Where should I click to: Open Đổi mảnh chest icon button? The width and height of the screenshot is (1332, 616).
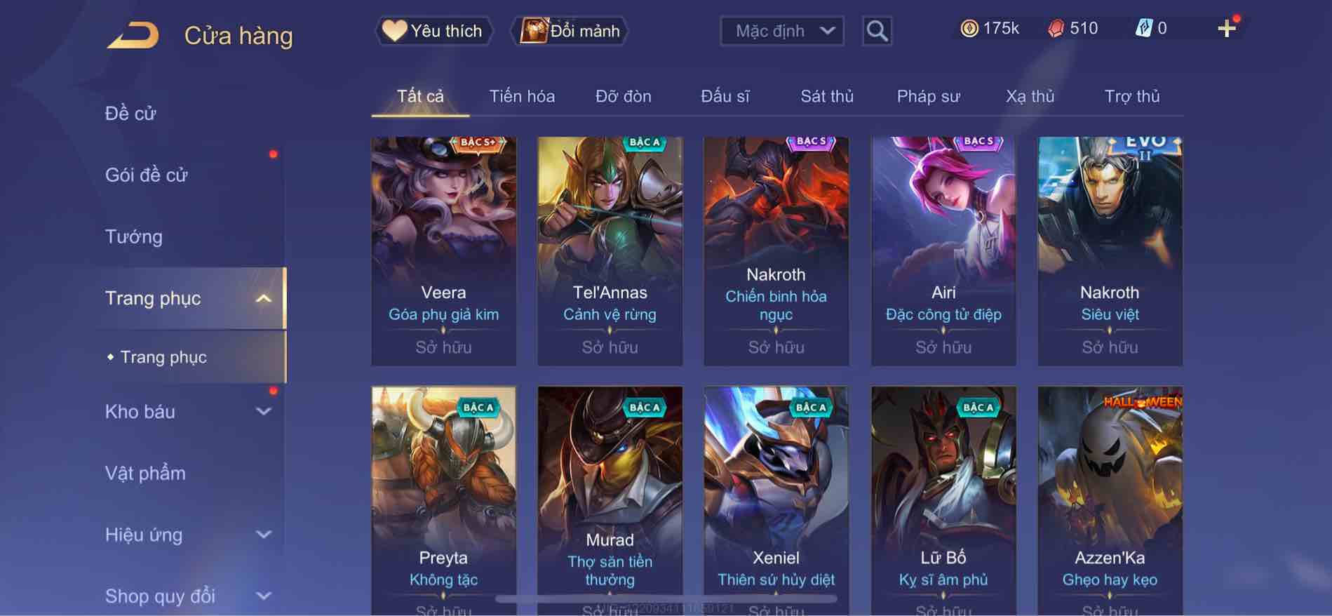coord(533,30)
